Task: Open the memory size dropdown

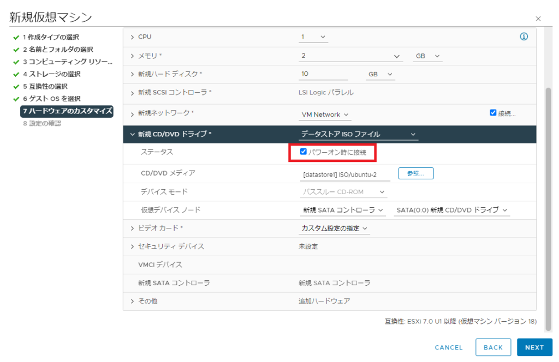Action: click(350, 56)
